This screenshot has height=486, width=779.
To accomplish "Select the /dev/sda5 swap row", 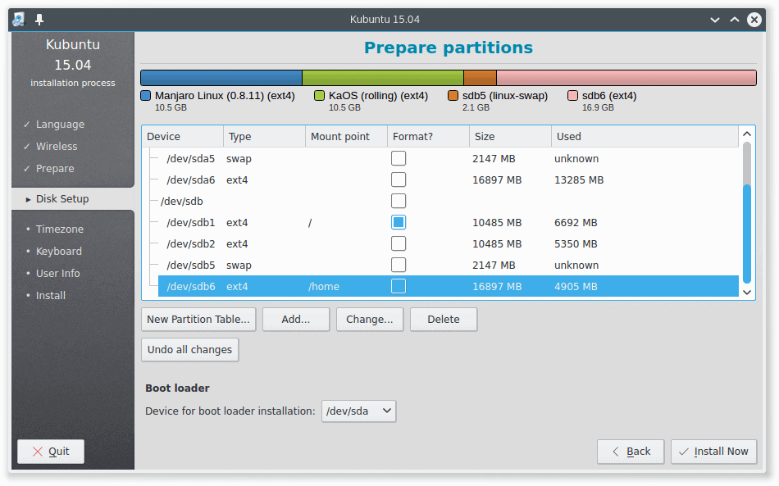I will (448, 158).
